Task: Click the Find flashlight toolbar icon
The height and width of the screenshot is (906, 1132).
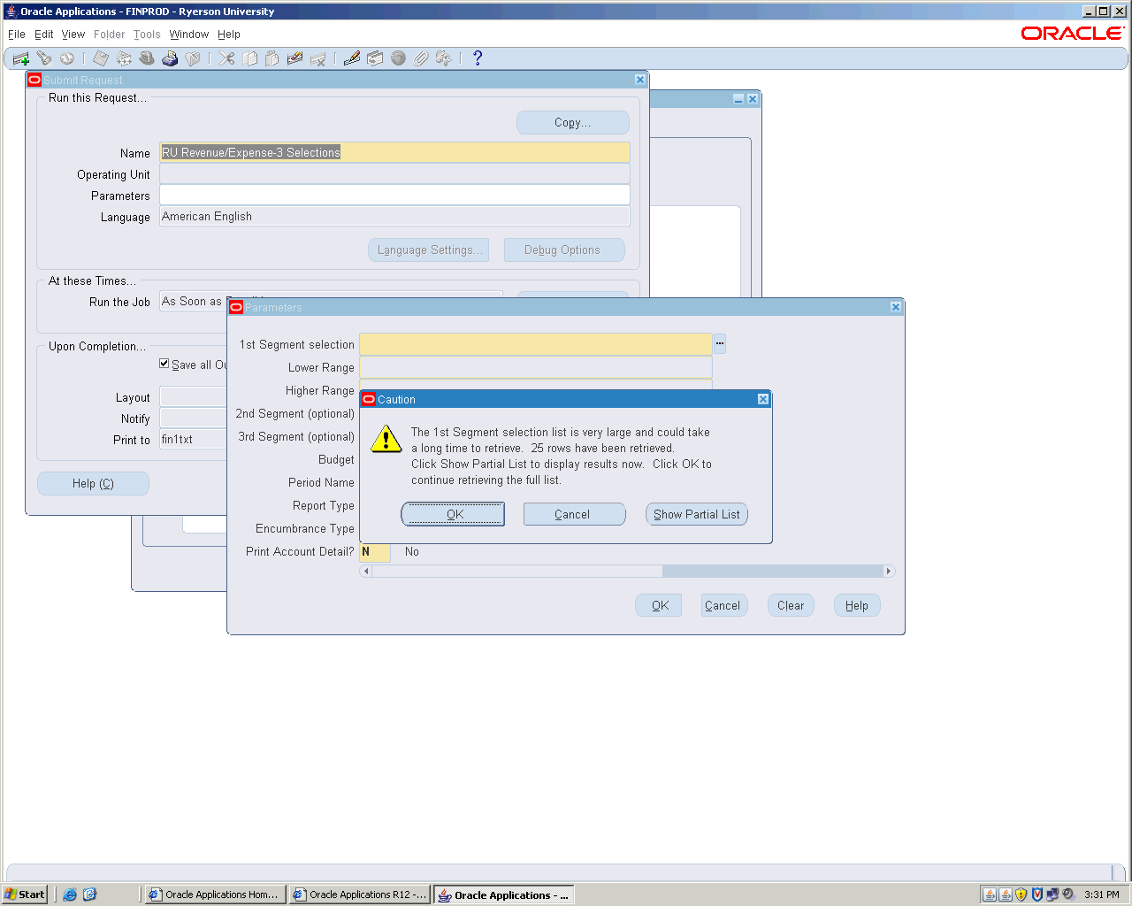Action: tap(44, 58)
